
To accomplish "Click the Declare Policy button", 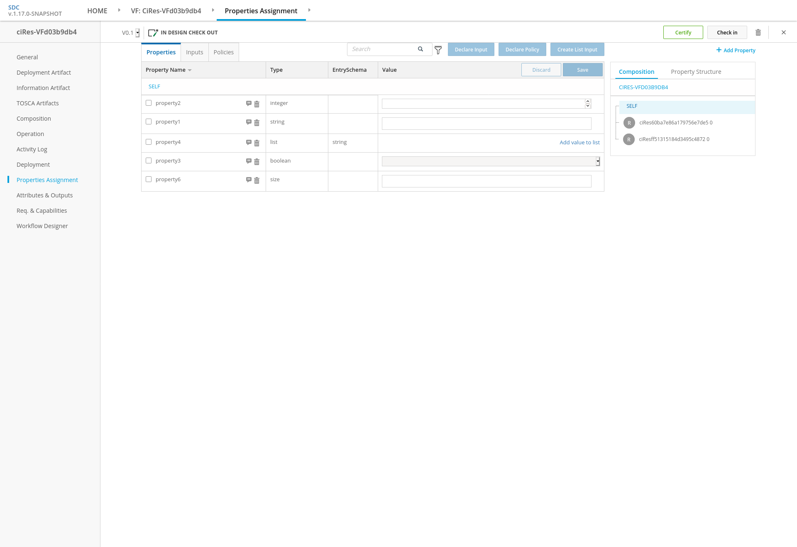I will pos(522,49).
